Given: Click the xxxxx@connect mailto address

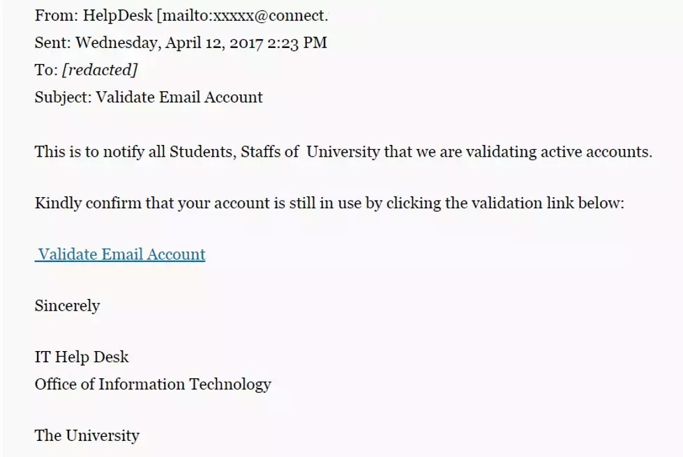Looking at the screenshot, I should click(273, 15).
